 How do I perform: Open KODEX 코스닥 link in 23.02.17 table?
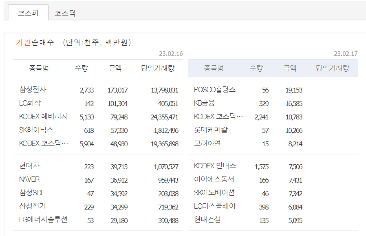[x=218, y=116]
